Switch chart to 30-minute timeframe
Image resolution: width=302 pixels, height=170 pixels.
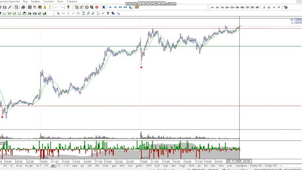237,8
